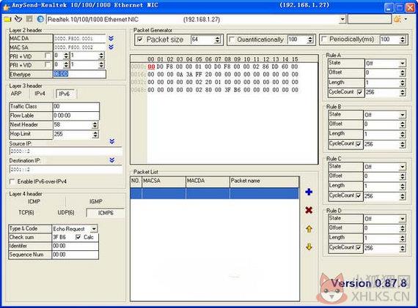Click the Traffic Class input field
This screenshot has height=308, width=418.
[x=76, y=106]
